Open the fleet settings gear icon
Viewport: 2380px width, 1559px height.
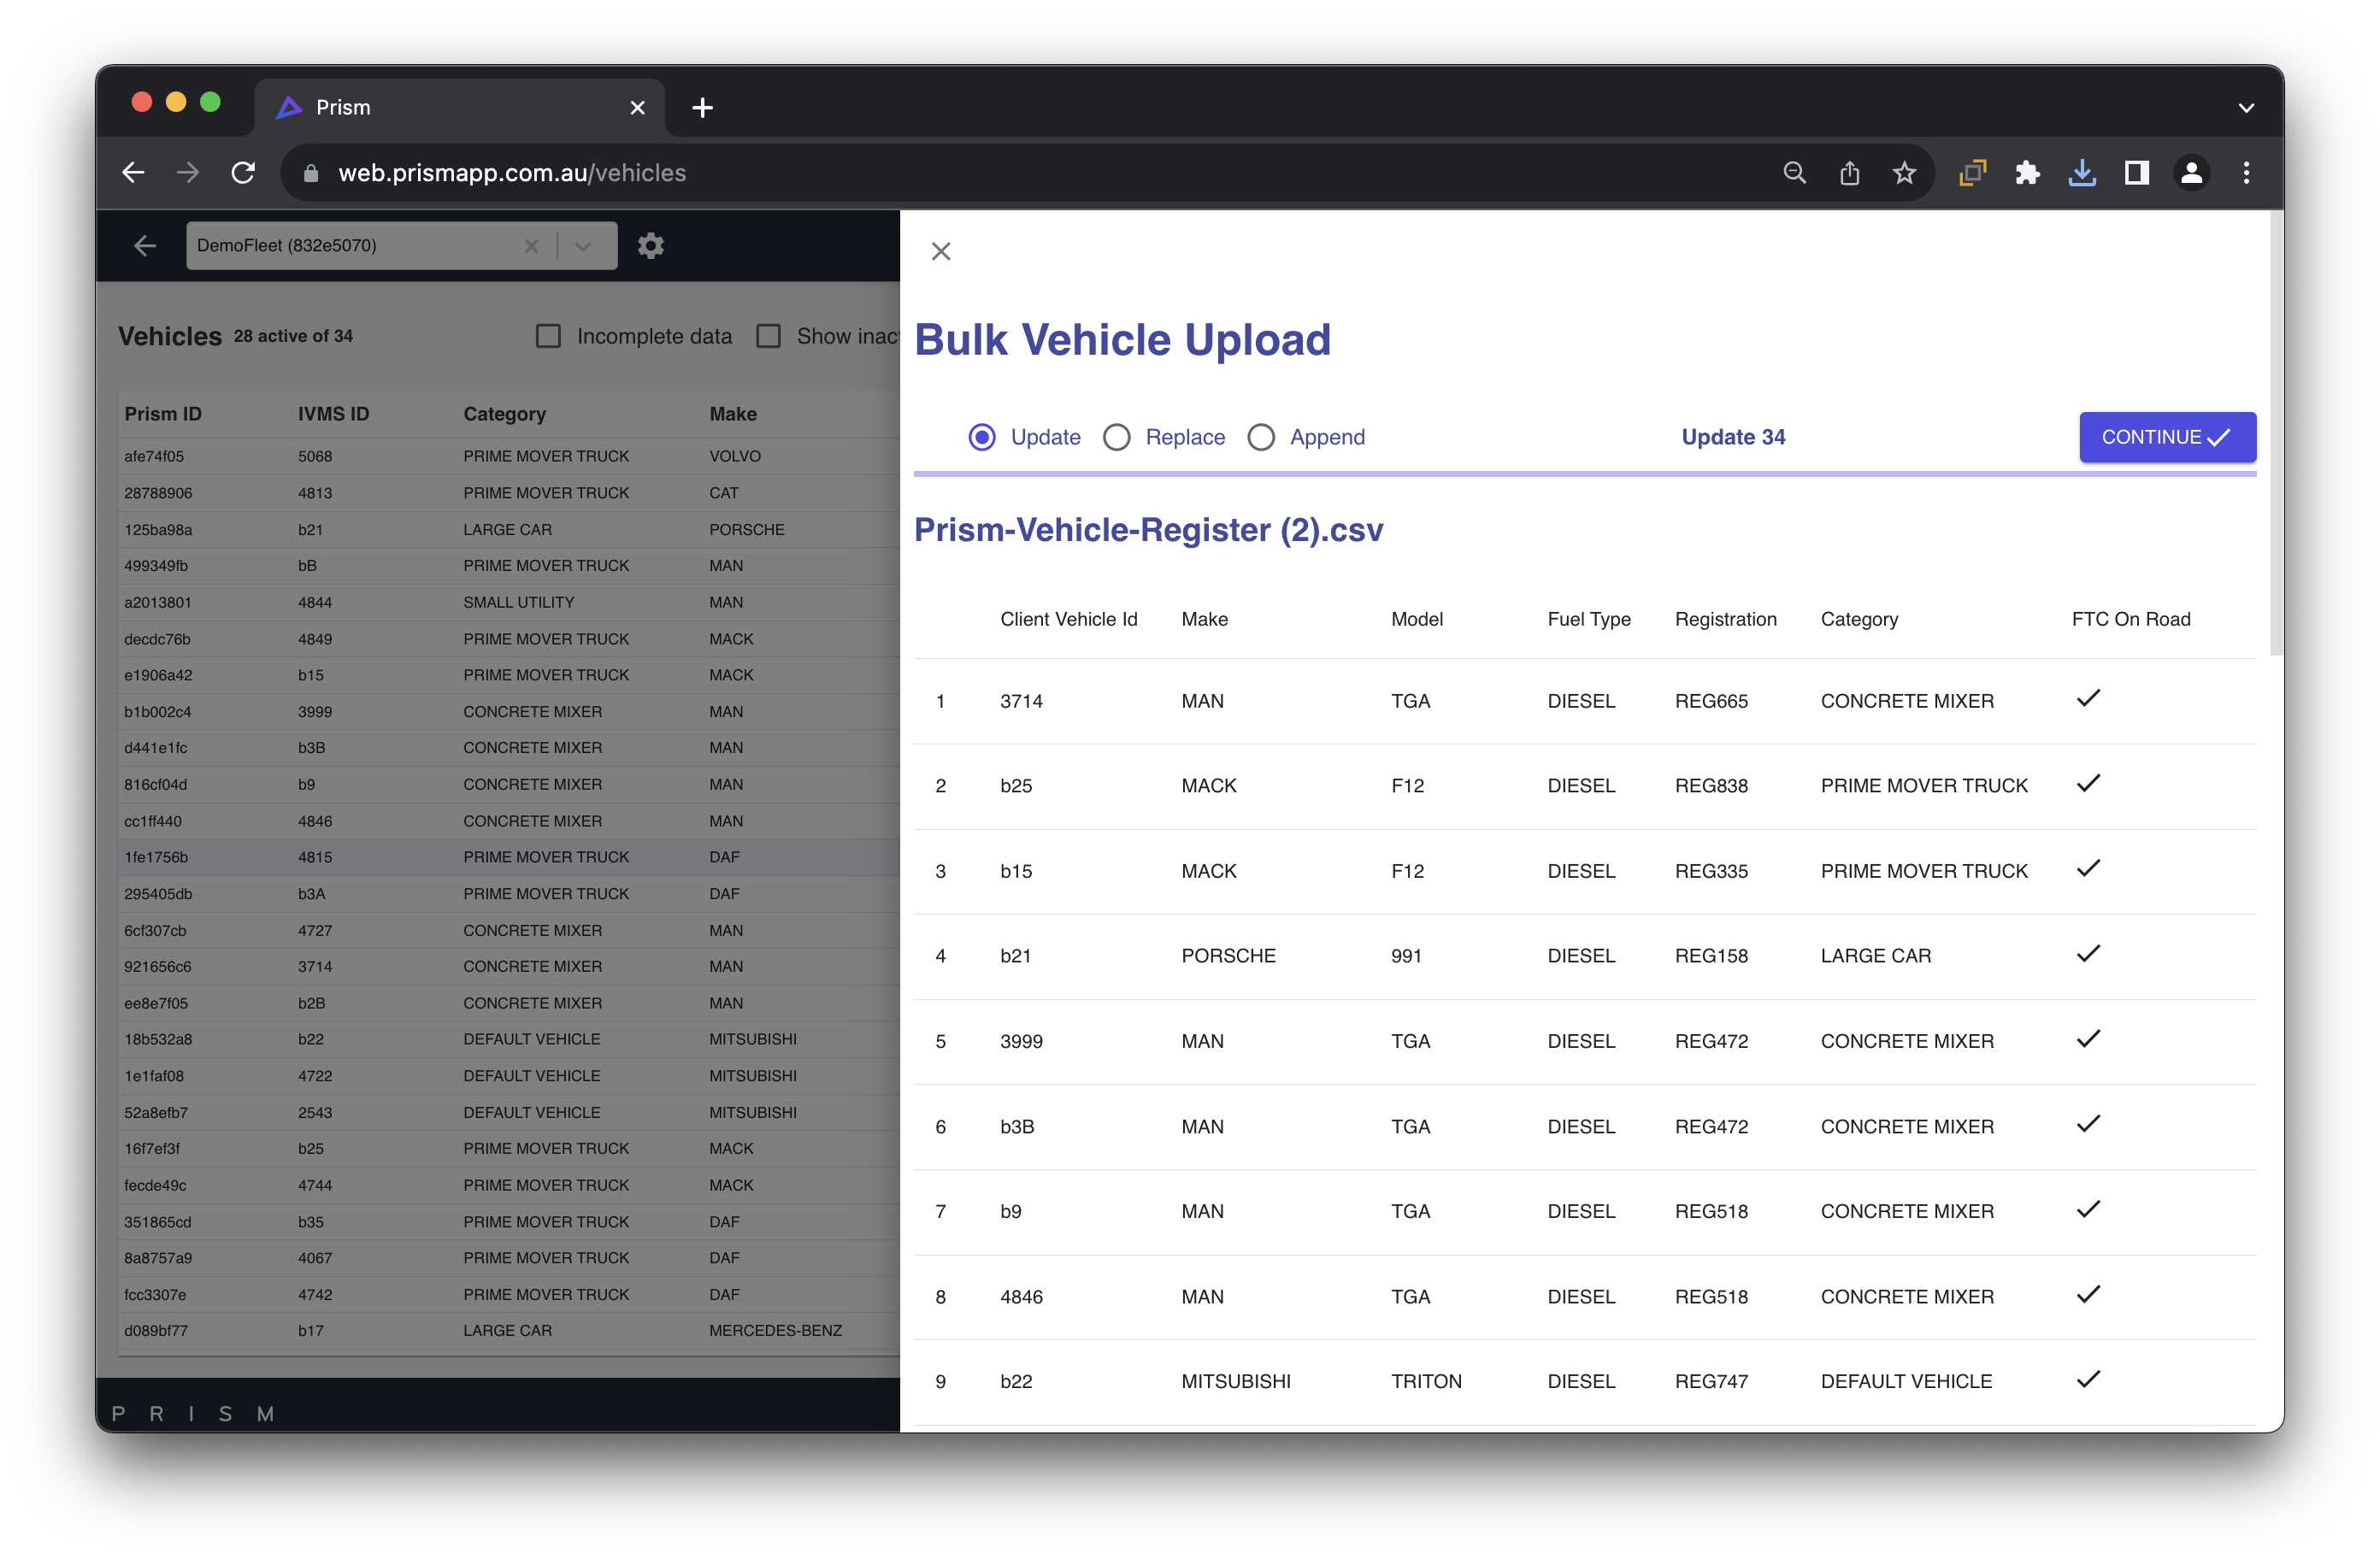point(651,245)
